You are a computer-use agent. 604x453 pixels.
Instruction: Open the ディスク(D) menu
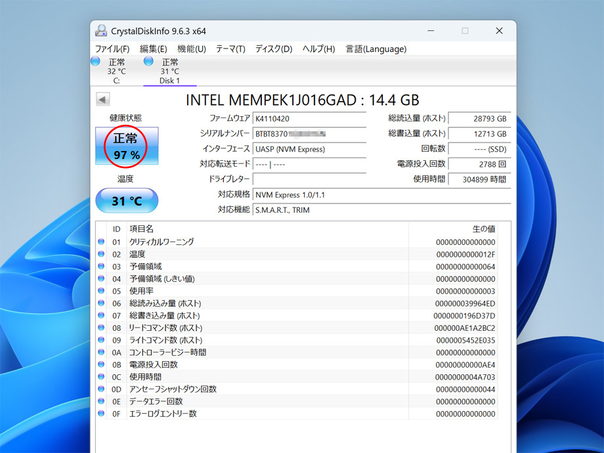click(273, 49)
